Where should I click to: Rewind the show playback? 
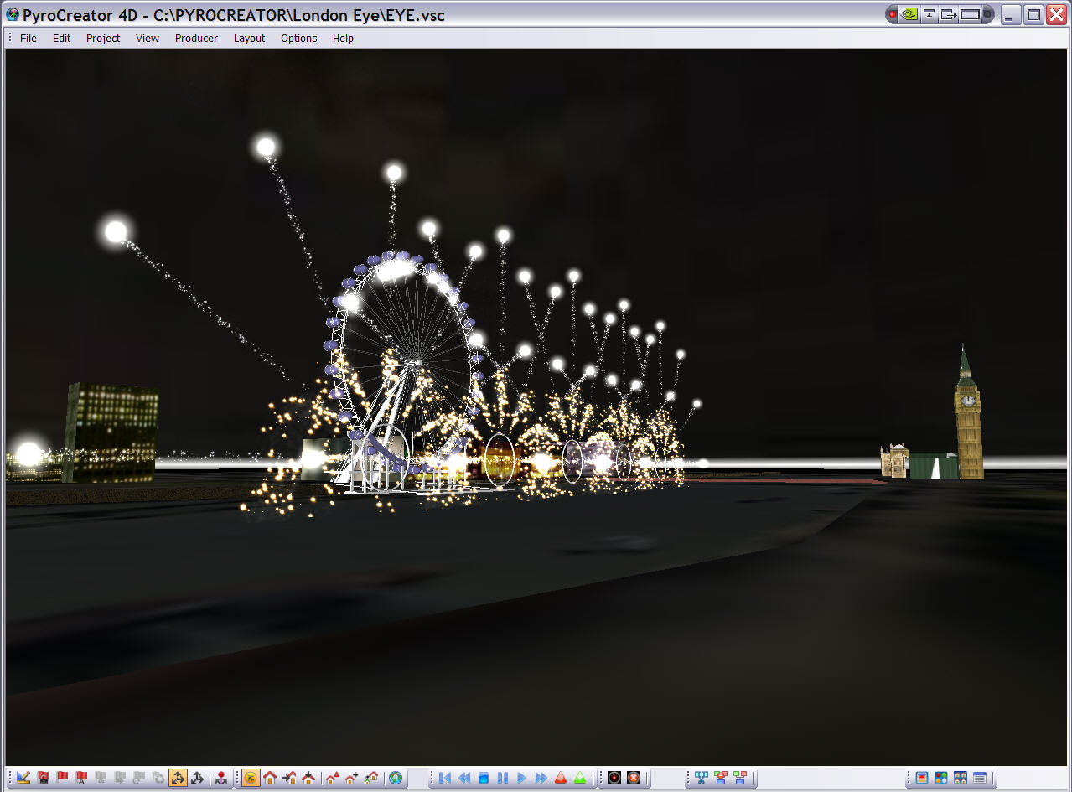tap(464, 778)
